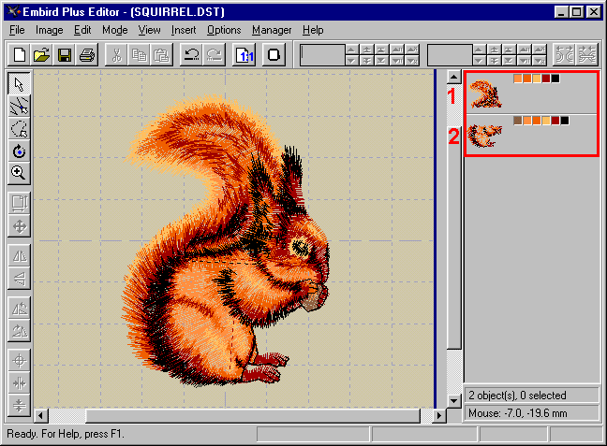Open the Options menu
The width and height of the screenshot is (607, 446).
224,30
